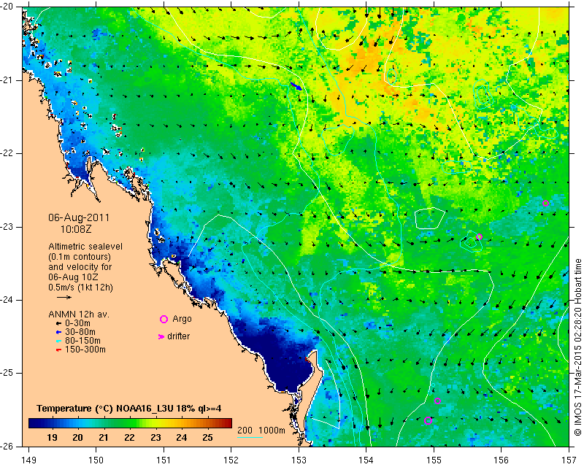Click the '(0.1m contours)' caption line
This screenshot has height=467, width=584.
(x=80, y=257)
